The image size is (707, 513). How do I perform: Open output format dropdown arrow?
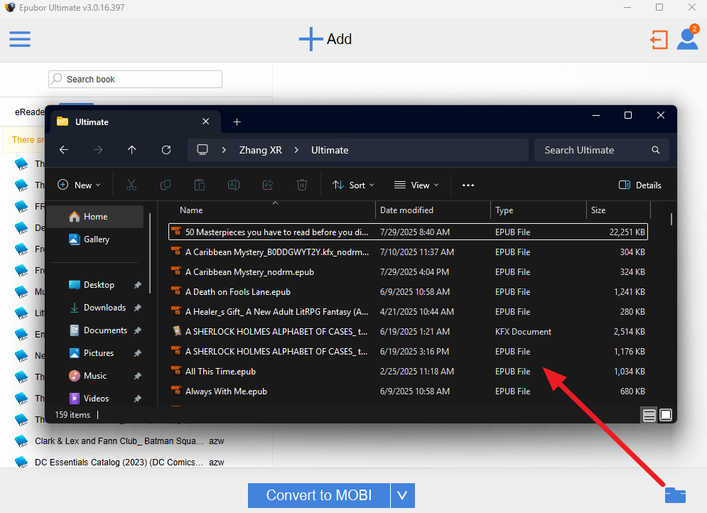pyautogui.click(x=402, y=495)
